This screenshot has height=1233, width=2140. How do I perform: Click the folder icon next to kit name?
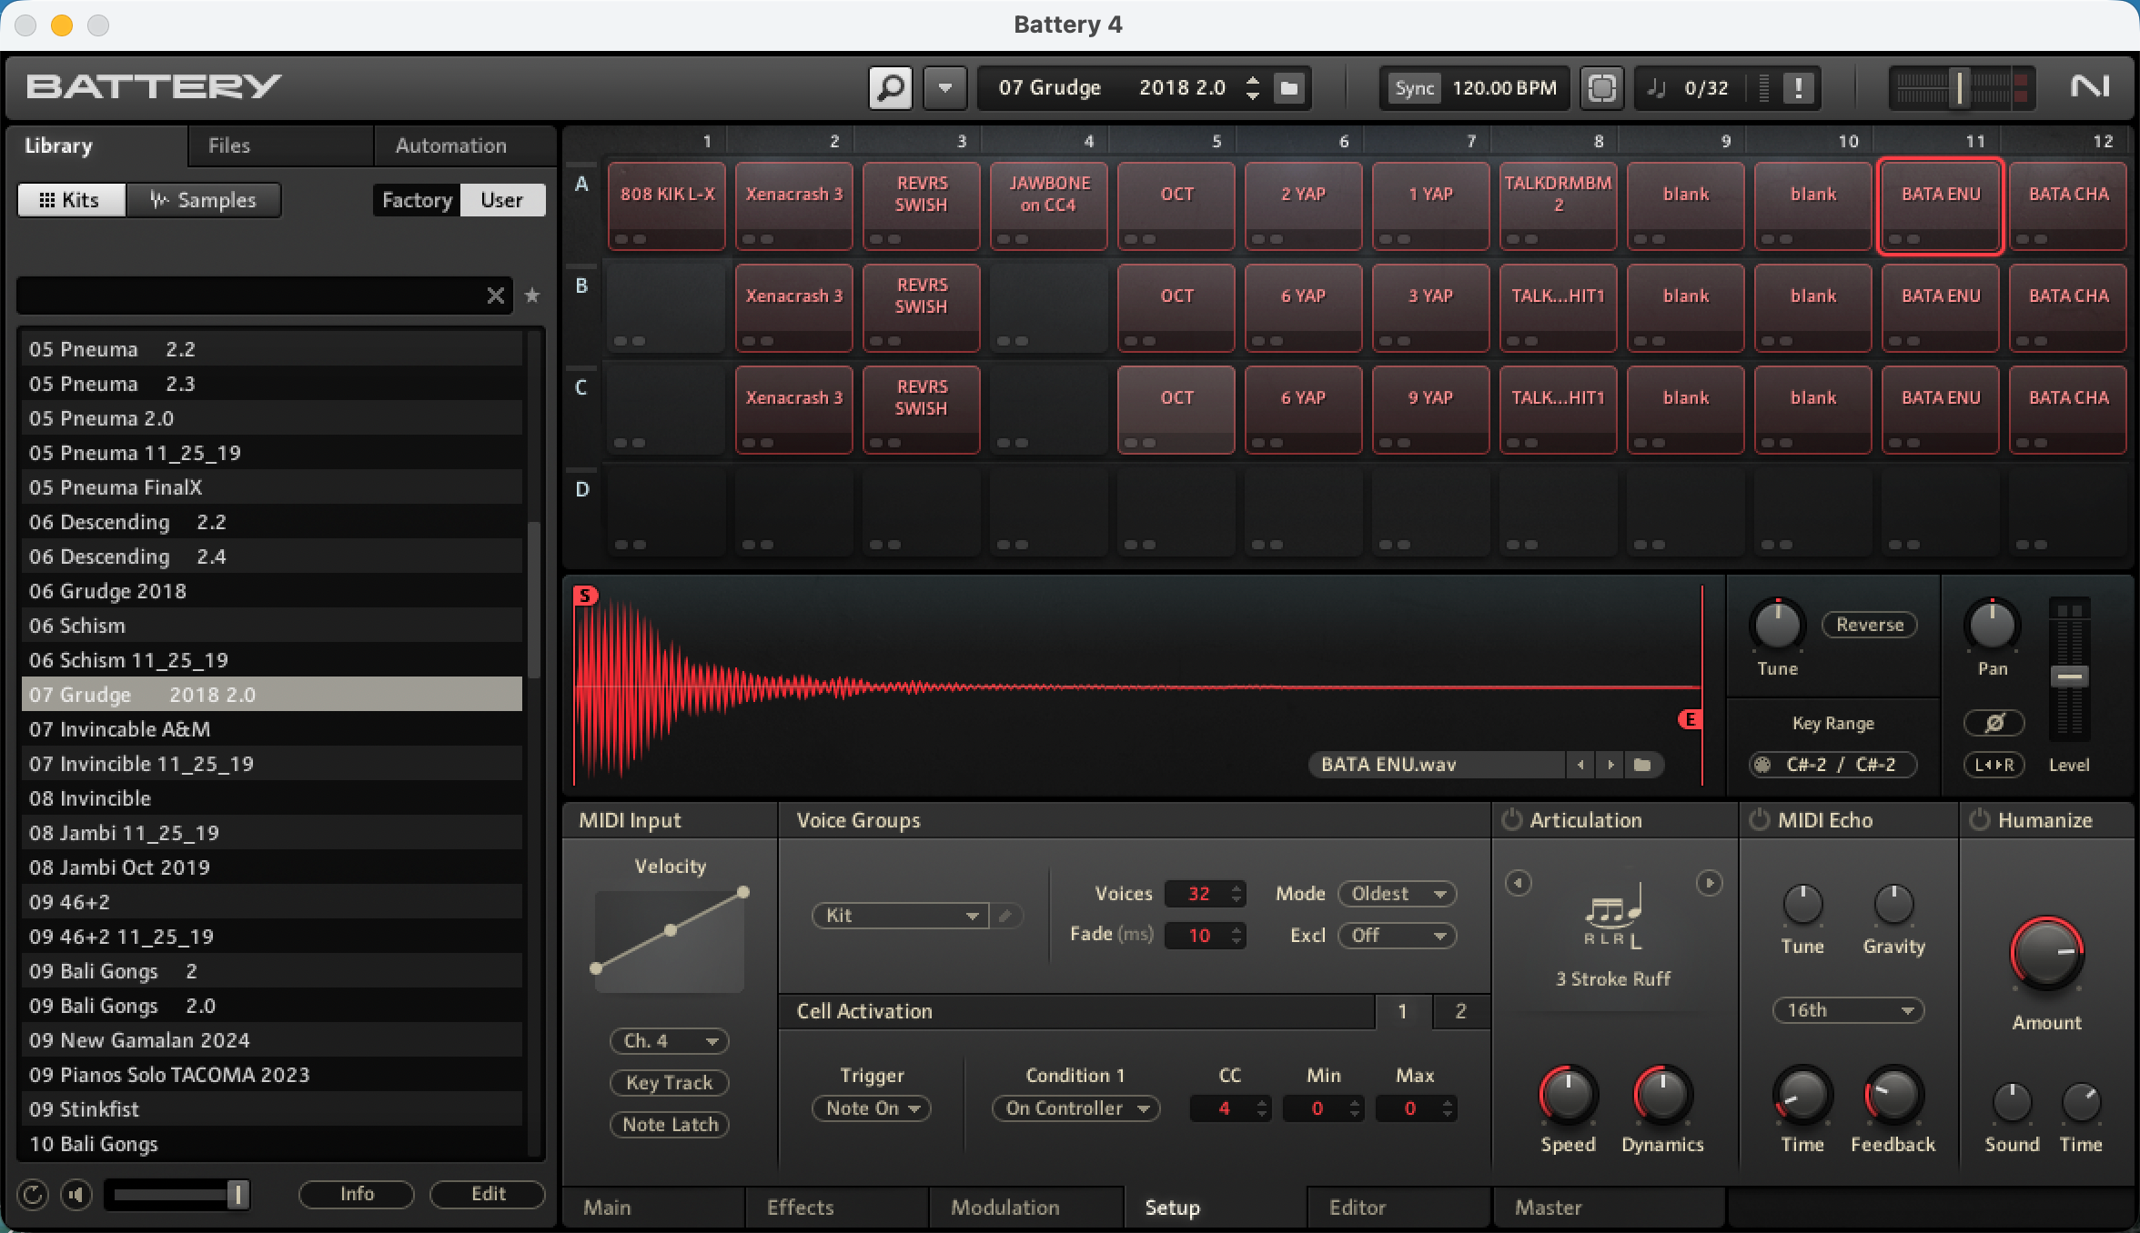tap(1289, 88)
